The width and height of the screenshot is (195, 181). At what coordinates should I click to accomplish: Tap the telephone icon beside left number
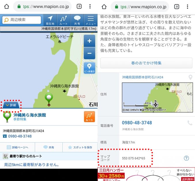point(5,136)
